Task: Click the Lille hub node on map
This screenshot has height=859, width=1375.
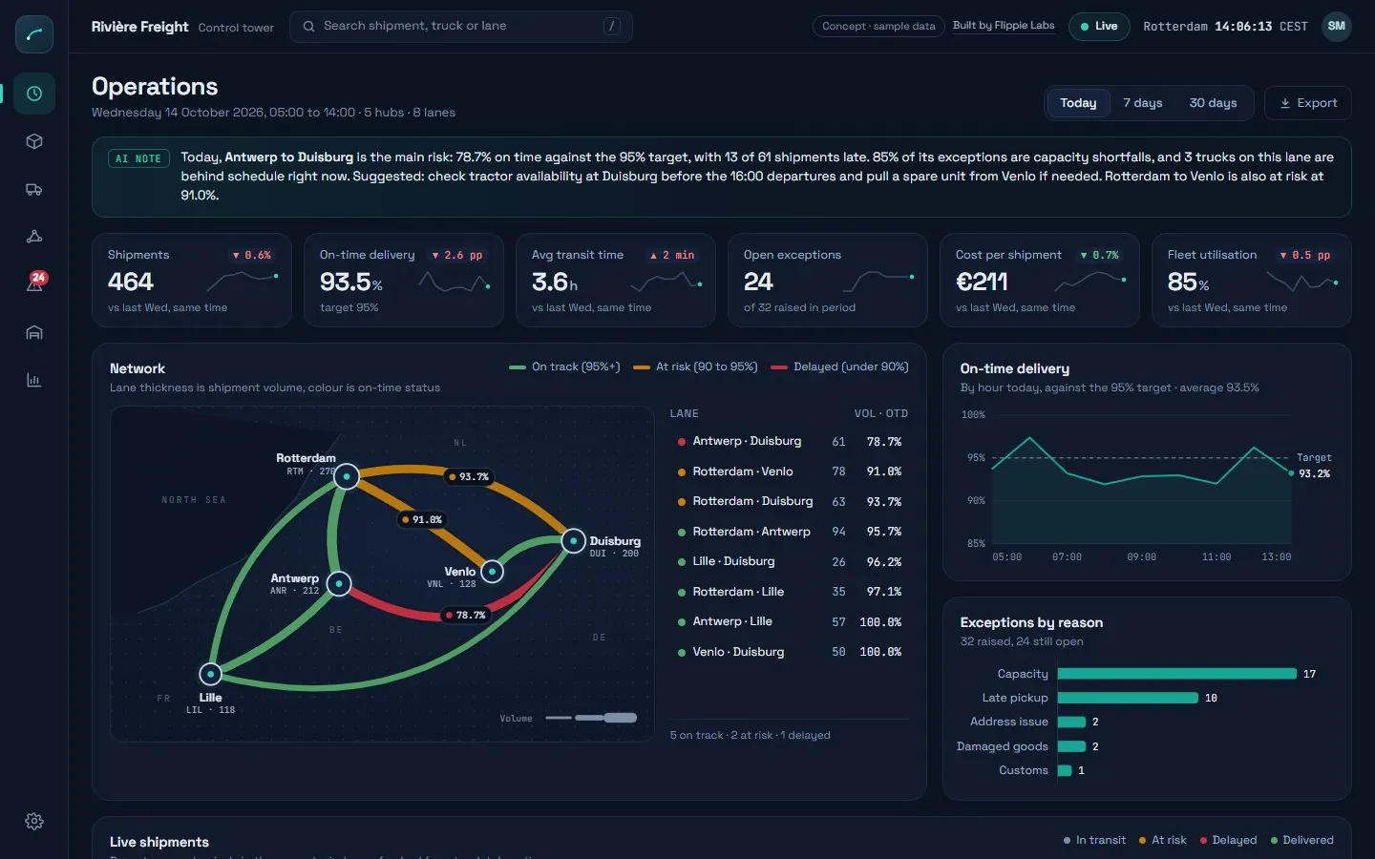Action: point(210,674)
